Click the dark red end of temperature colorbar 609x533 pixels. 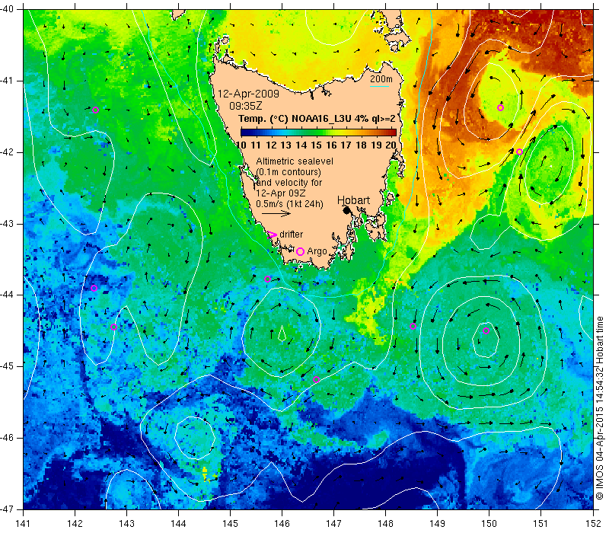coord(393,132)
